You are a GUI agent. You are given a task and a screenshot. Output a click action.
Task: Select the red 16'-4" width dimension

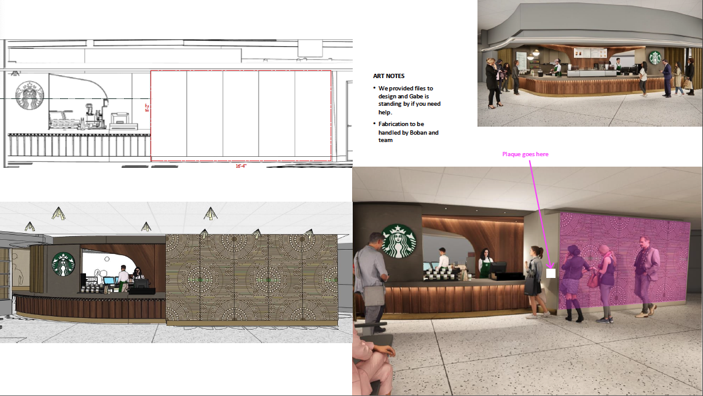[242, 167]
